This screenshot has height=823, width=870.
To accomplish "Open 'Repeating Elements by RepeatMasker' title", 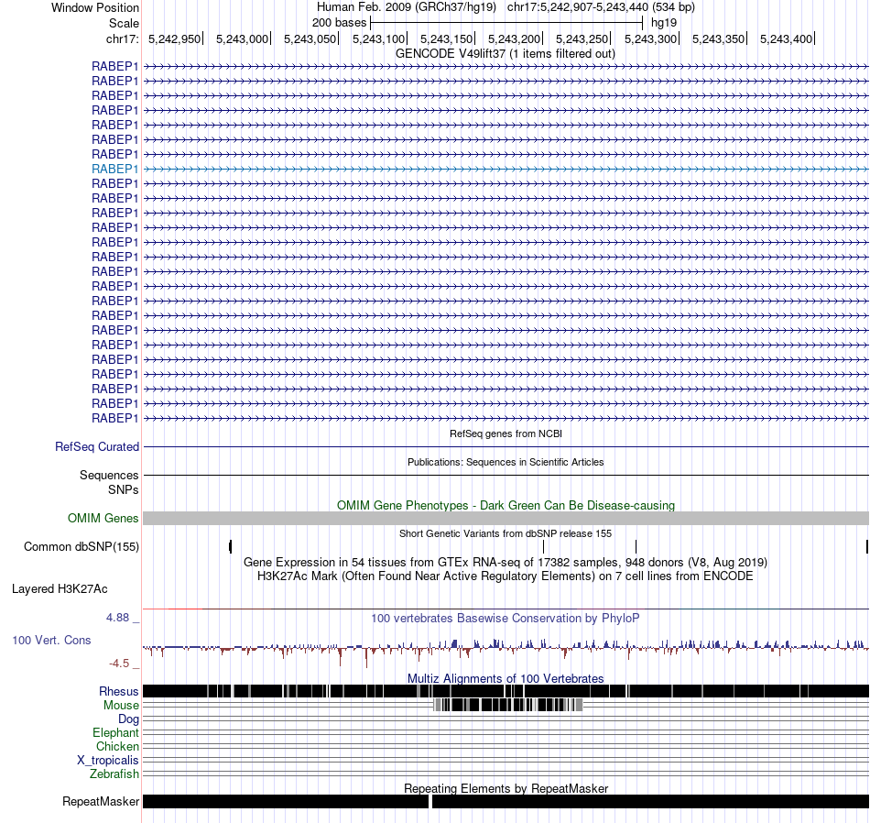I will [506, 788].
